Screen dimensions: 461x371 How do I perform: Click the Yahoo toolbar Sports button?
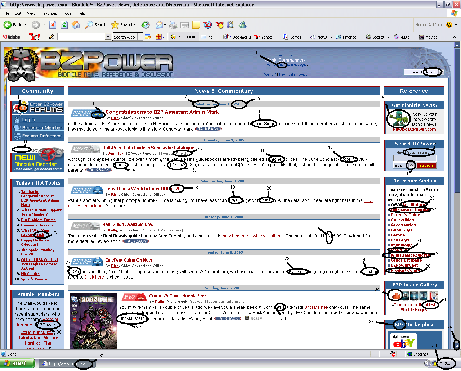pos(375,37)
